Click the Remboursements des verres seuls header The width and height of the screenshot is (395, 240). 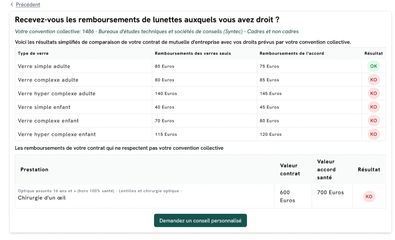pos(192,53)
